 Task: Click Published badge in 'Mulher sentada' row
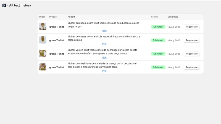click(x=158, y=27)
